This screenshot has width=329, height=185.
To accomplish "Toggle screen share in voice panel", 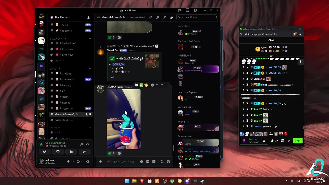I will click(x=58, y=152).
